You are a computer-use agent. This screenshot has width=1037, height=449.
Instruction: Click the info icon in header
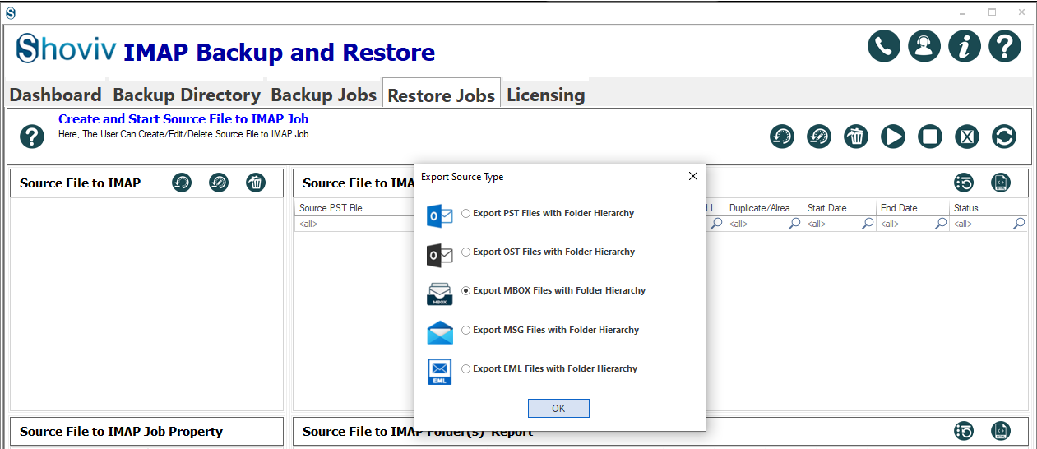(x=965, y=46)
